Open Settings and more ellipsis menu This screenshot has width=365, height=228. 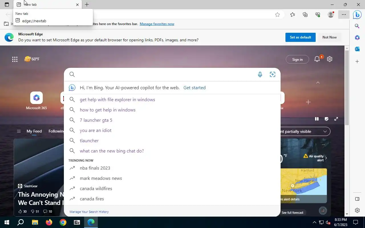[344, 15]
